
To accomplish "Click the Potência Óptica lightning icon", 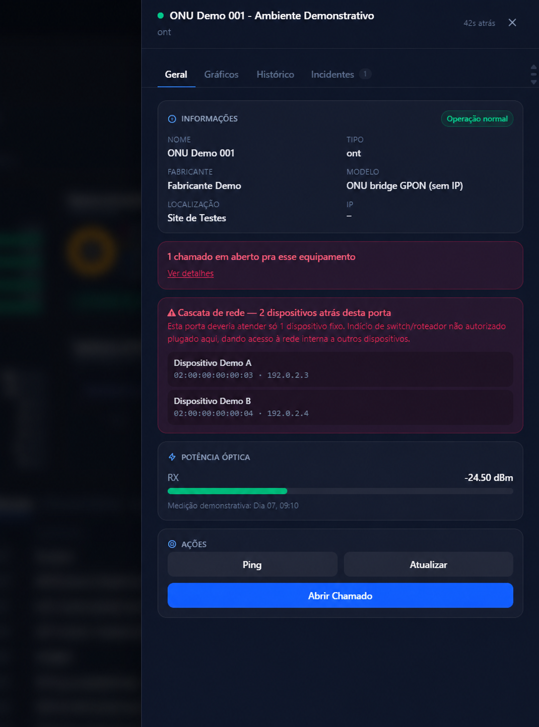I will click(172, 457).
